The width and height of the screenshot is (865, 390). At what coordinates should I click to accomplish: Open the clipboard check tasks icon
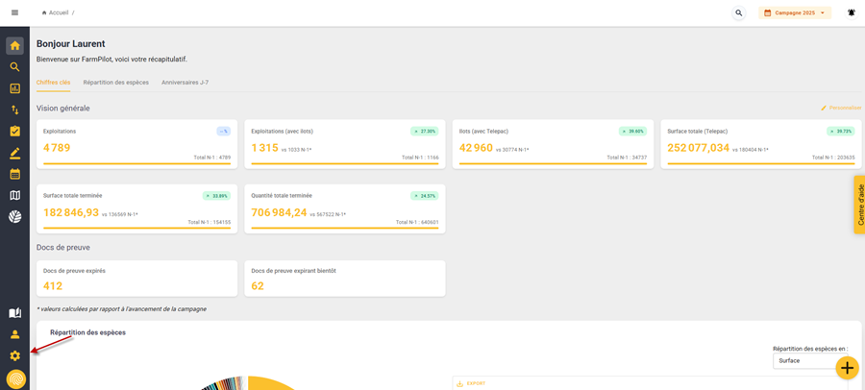[14, 132]
